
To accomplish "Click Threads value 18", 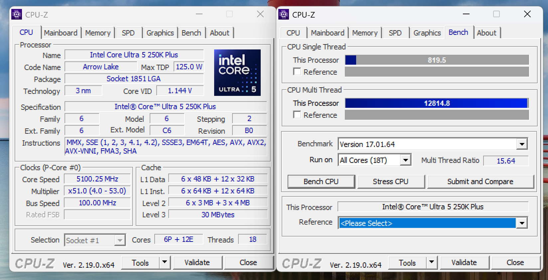I will click(x=253, y=239).
